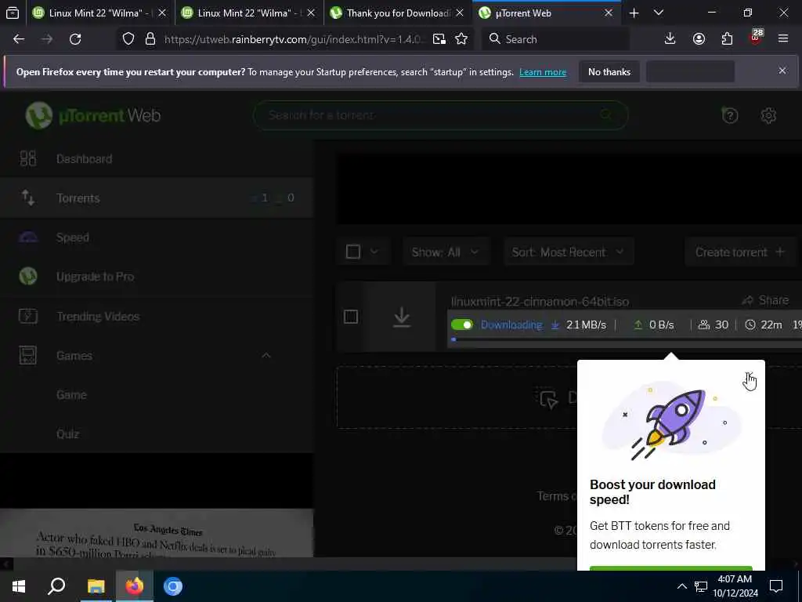Click the Firefox forward arrow
The height and width of the screenshot is (602, 802).
pyautogui.click(x=47, y=39)
